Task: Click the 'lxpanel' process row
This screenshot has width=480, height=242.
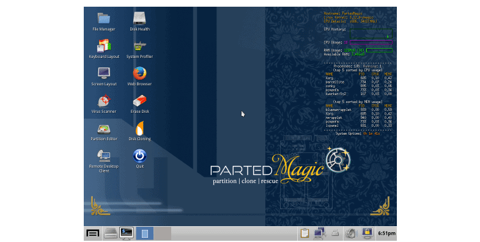Action: pos(358,126)
